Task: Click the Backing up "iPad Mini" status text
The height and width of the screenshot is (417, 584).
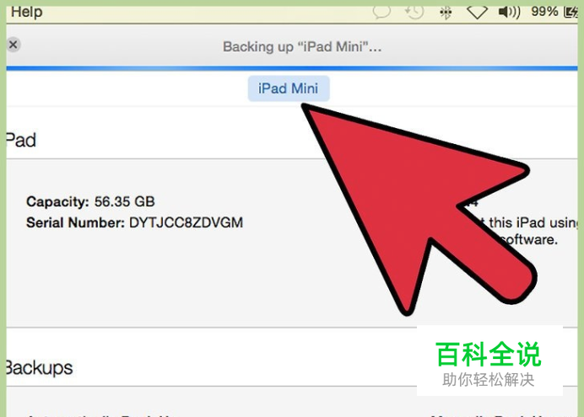Action: pos(302,47)
